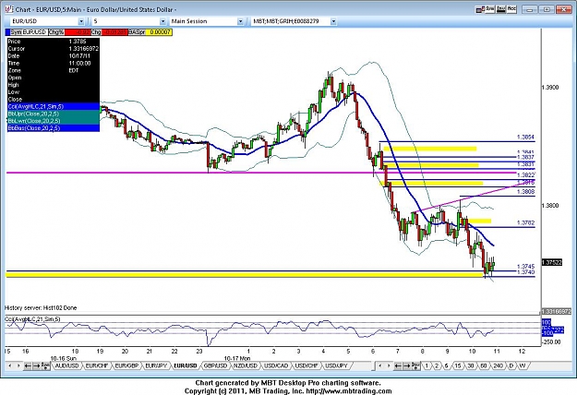Click the 1.3808 level label

(x=525, y=192)
